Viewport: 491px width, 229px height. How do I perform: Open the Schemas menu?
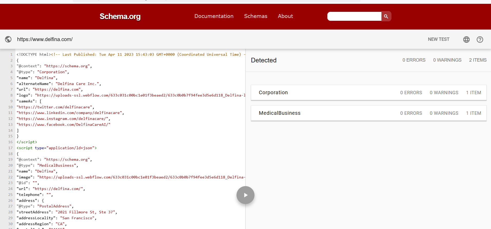[256, 16]
